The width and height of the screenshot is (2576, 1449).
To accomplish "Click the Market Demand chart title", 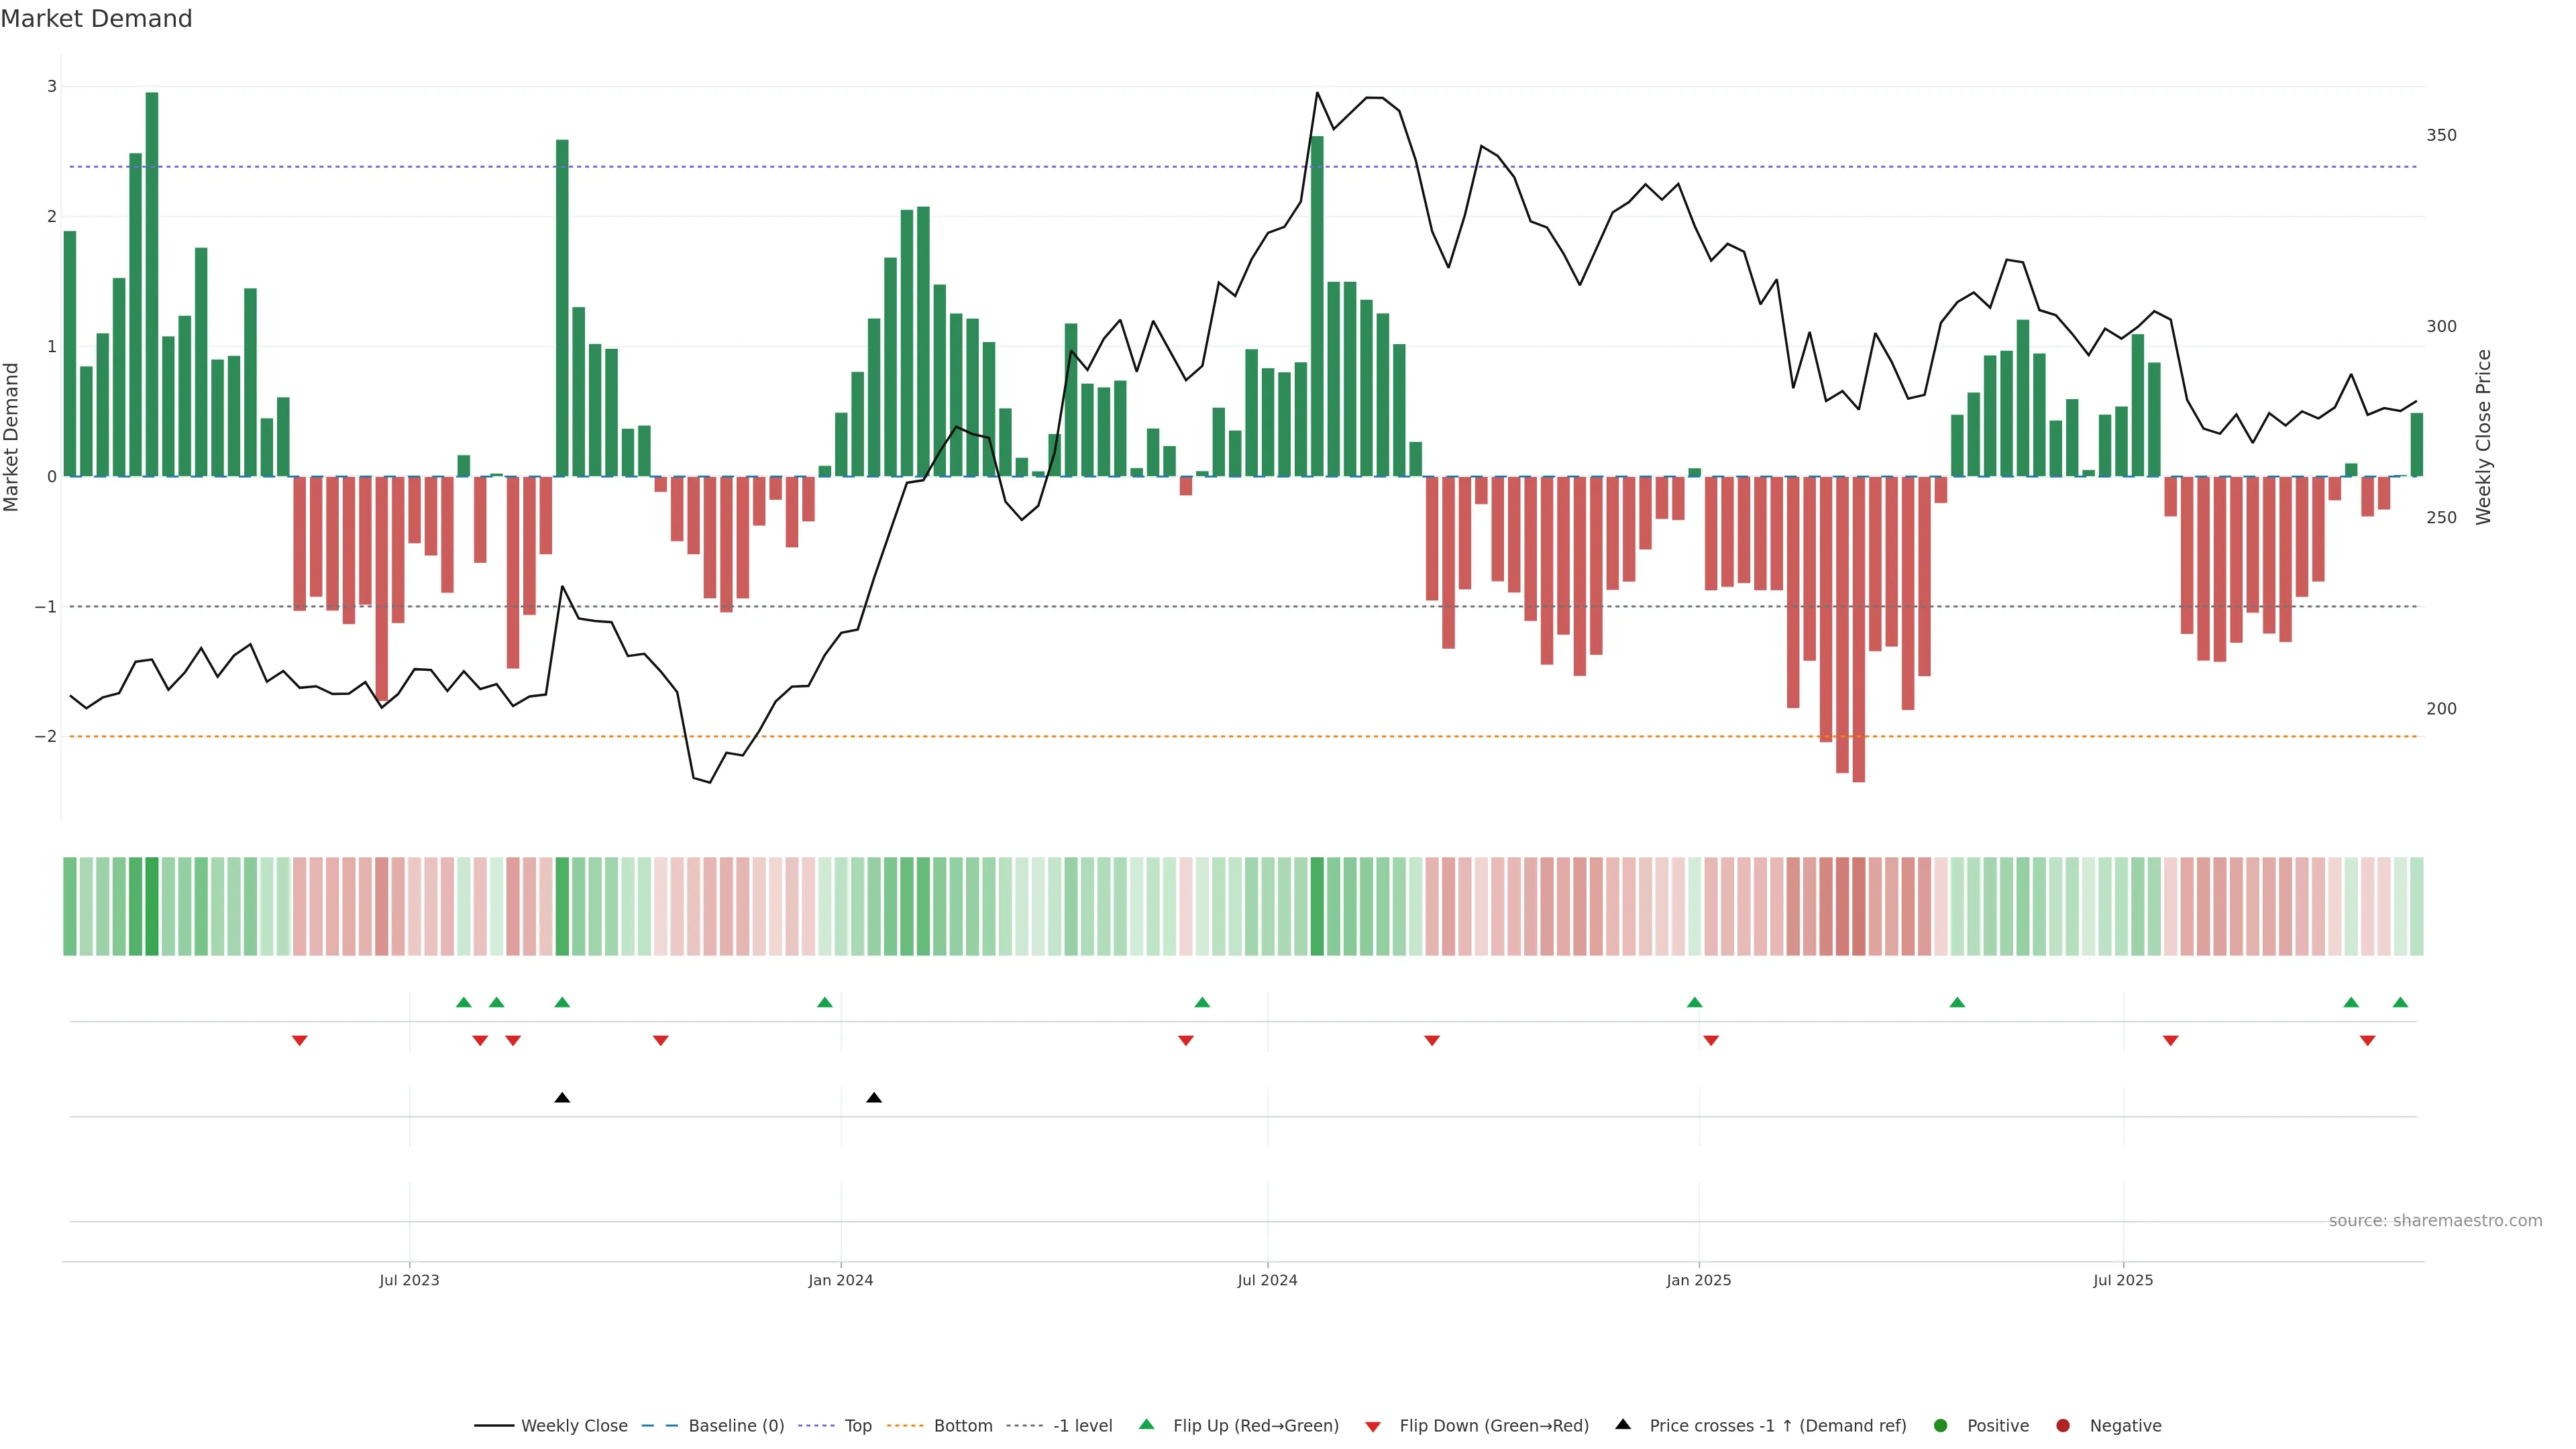I will coord(96,19).
